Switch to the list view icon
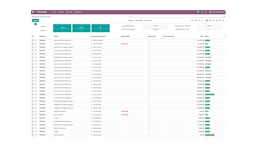The width and height of the screenshot is (257, 157). [207, 20]
